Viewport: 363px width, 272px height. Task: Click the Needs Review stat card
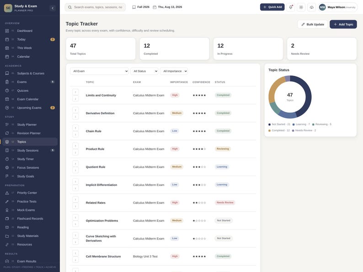(322, 49)
